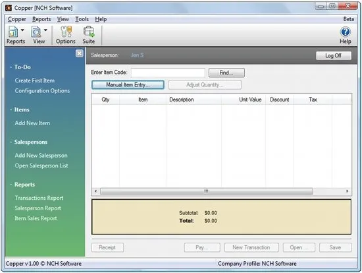Click the Open... button

299,247
